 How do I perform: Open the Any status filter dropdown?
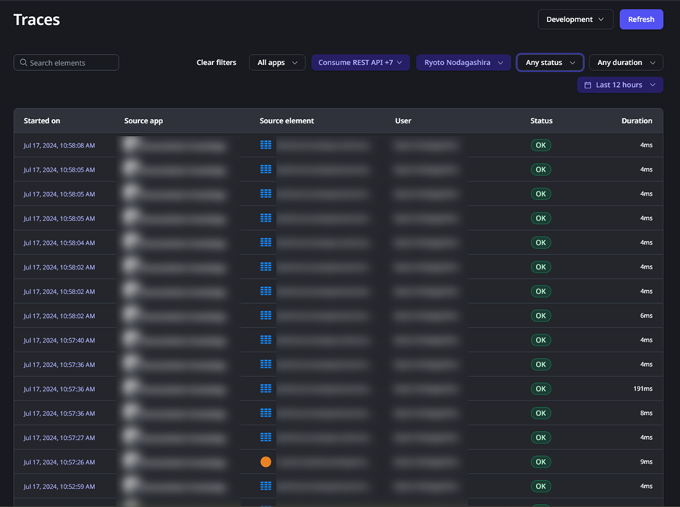(x=550, y=63)
